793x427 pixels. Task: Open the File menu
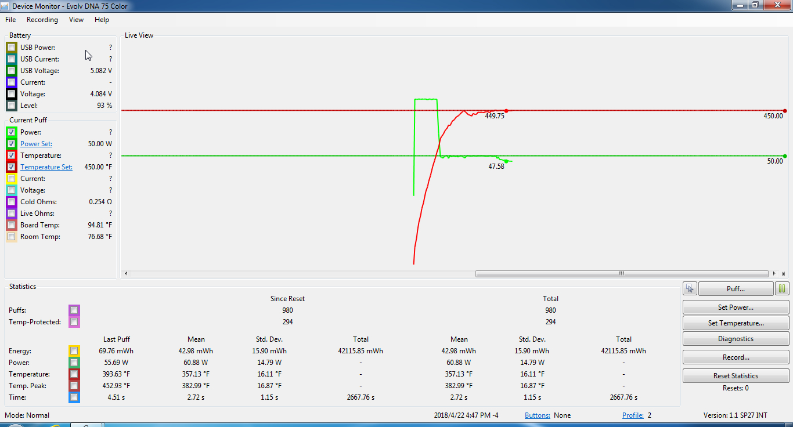(x=10, y=20)
